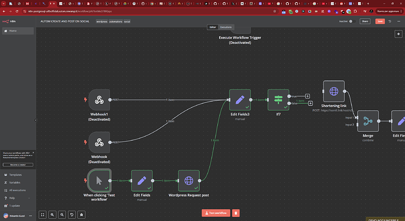Expand the Help submenu chevron

click(x=29, y=198)
